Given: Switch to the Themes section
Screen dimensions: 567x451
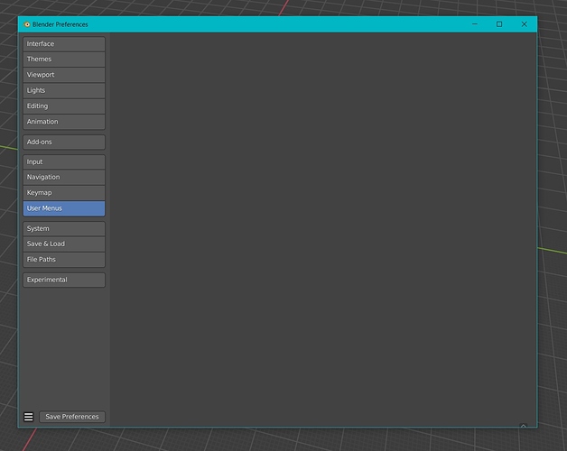Looking at the screenshot, I should (64, 60).
